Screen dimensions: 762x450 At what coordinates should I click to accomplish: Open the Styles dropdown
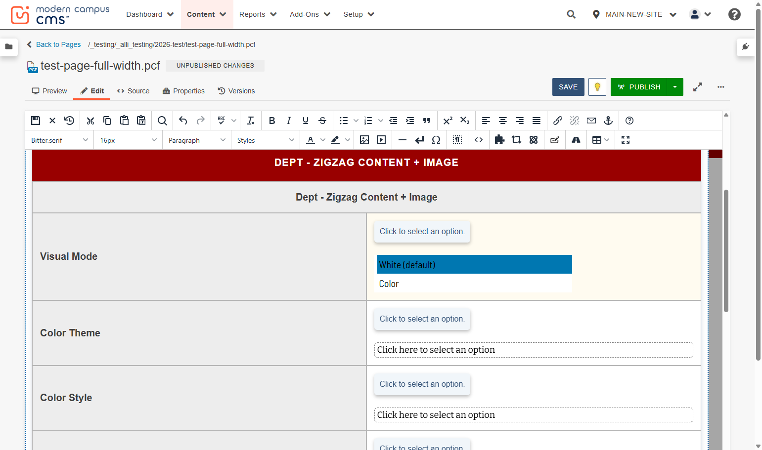tap(266, 140)
